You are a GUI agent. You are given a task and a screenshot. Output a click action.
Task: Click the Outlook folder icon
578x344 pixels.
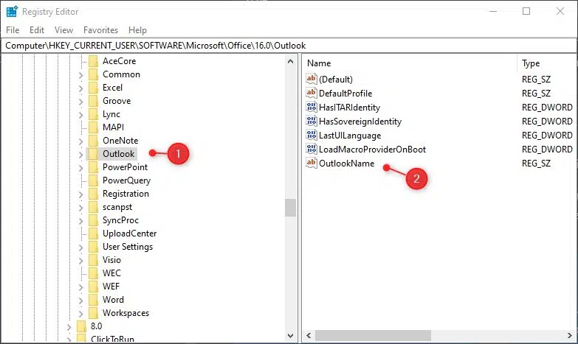tap(93, 154)
